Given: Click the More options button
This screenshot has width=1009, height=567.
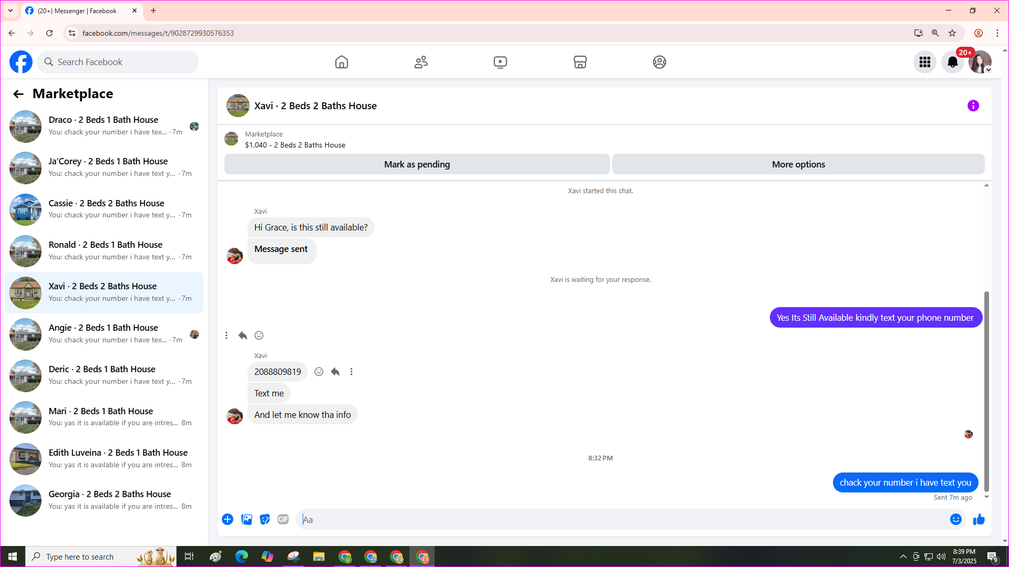Looking at the screenshot, I should click(798, 164).
